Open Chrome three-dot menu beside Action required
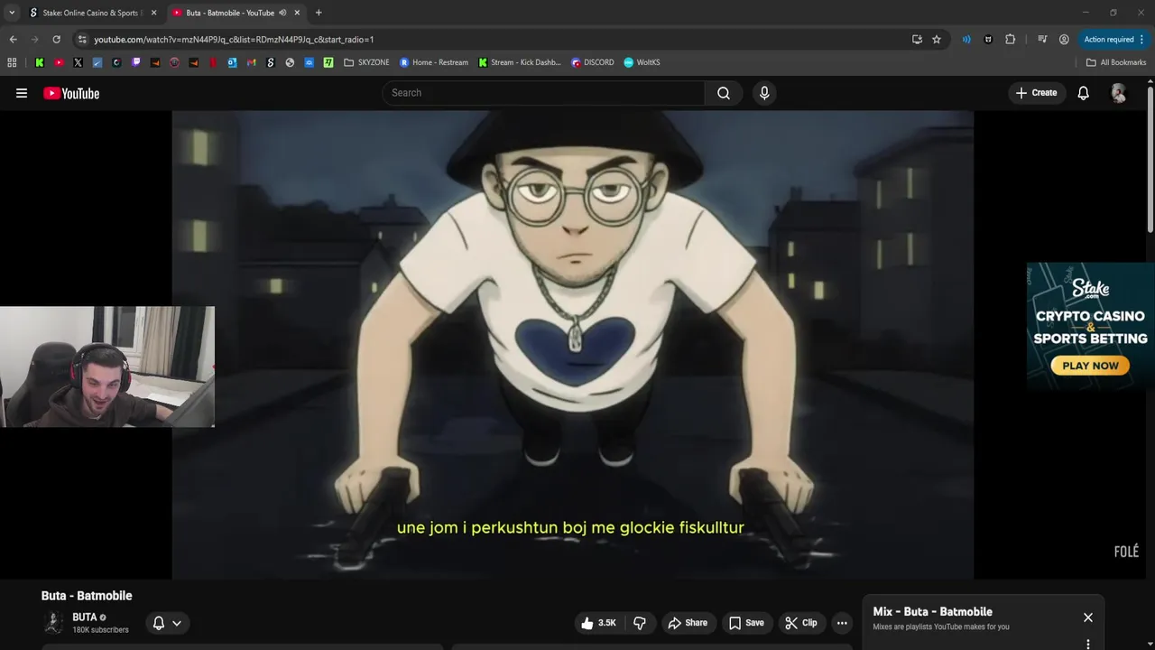This screenshot has width=1155, height=650. tap(1142, 39)
